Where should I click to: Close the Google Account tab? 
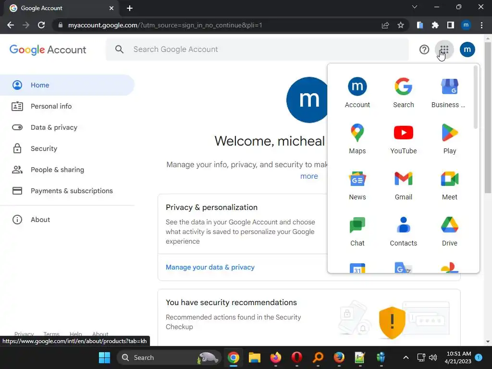[x=111, y=8]
